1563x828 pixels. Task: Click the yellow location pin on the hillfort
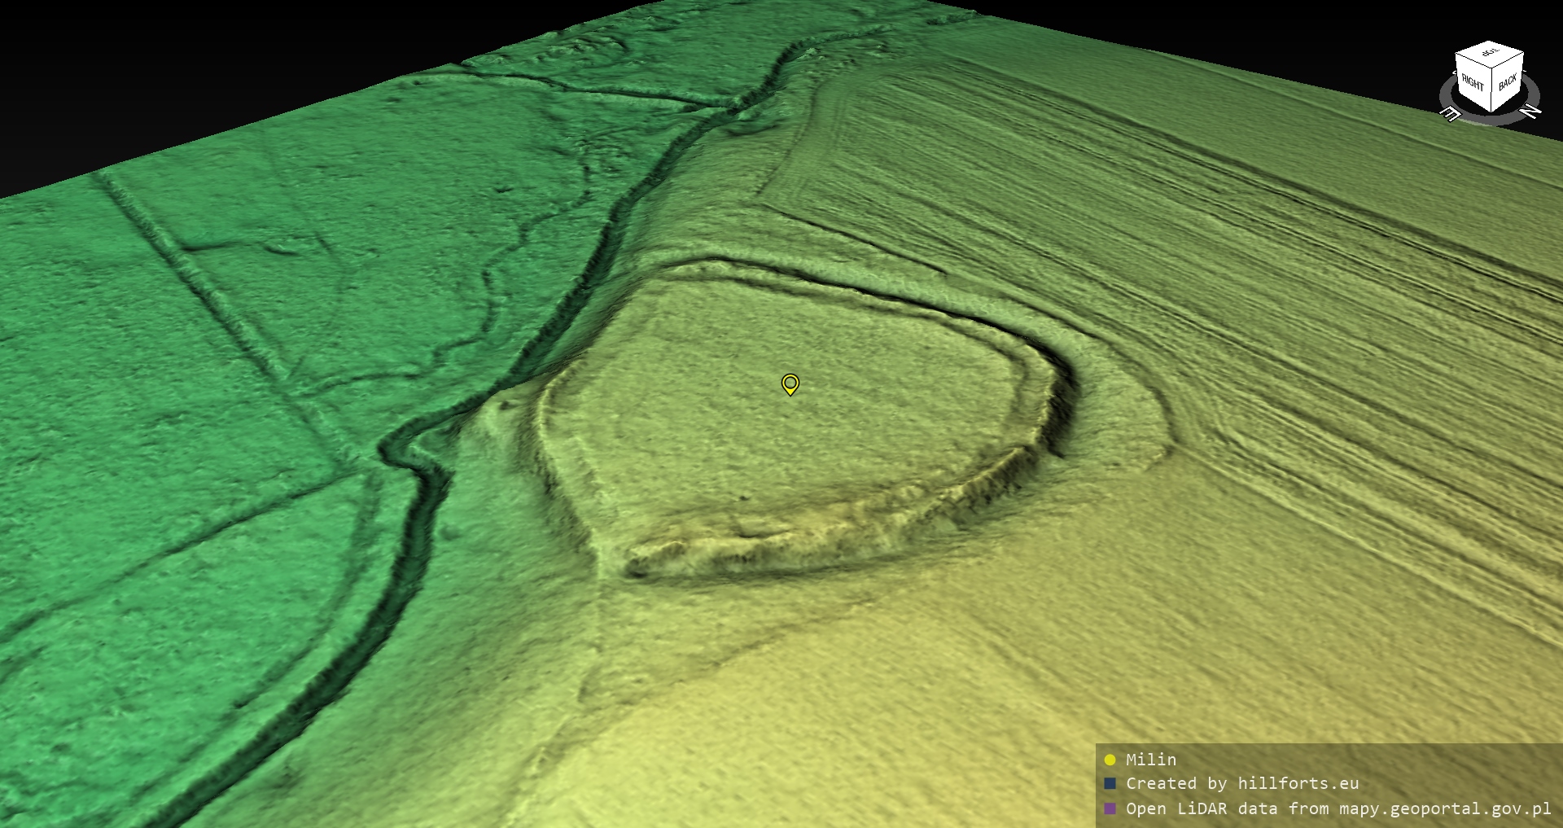[790, 383]
